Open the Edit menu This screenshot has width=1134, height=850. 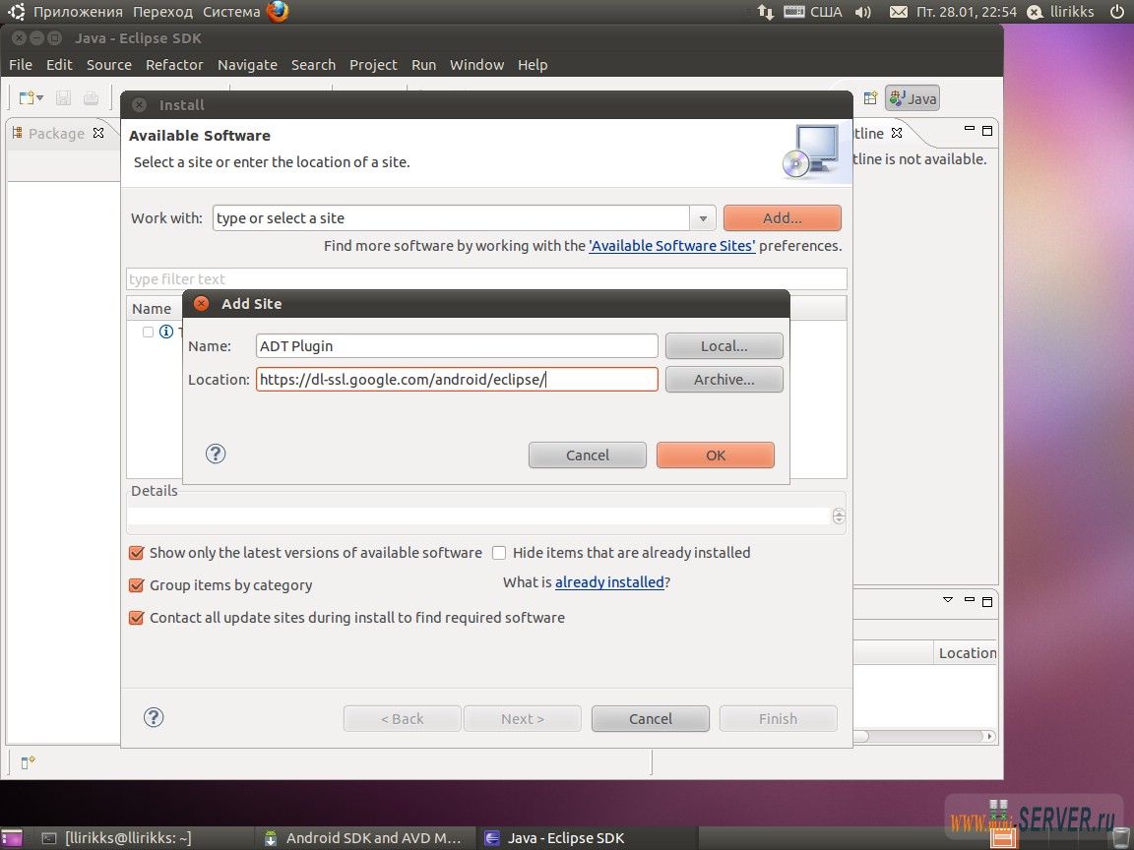[x=59, y=65]
